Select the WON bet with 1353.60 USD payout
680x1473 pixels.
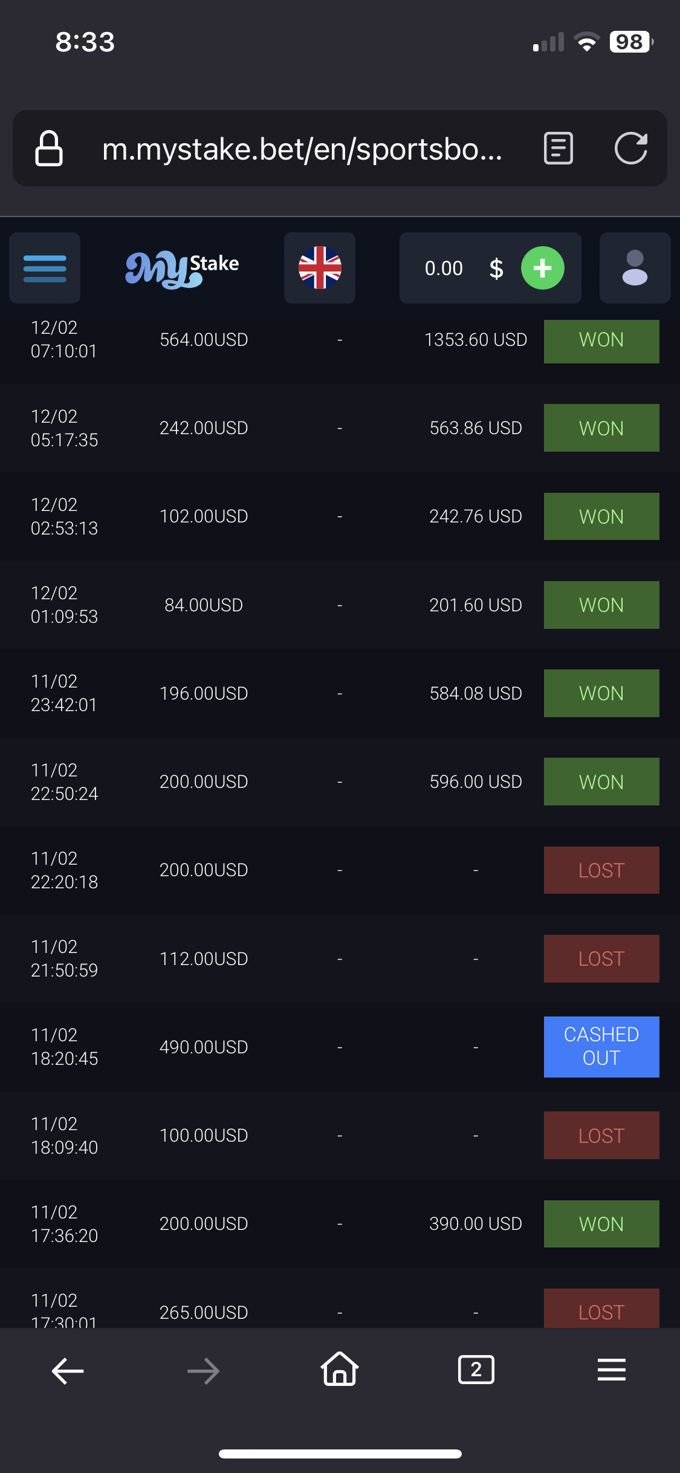601,340
